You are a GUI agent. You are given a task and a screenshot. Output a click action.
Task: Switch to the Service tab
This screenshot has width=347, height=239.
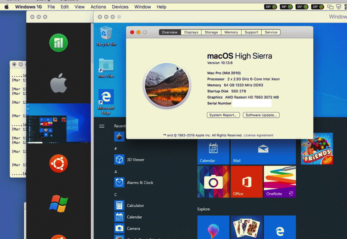[271, 32]
